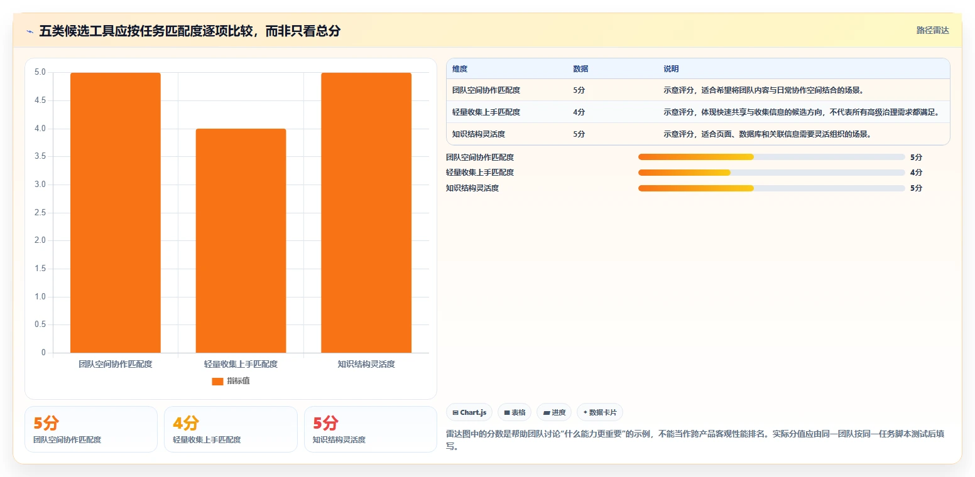Click the 5.0 y-axis tick label
Screen dimensions: 975x477
point(40,72)
